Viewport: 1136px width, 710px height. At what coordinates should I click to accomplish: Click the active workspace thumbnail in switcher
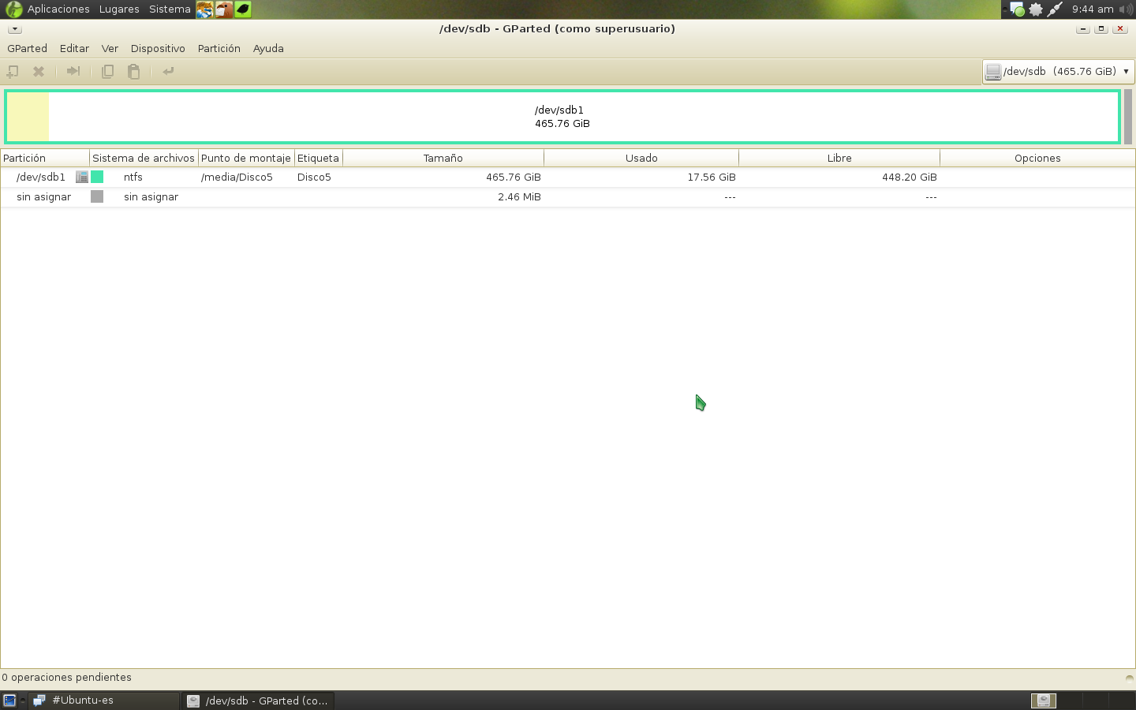[1044, 701]
